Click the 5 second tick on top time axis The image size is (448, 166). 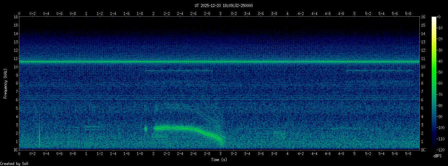pos(355,13)
